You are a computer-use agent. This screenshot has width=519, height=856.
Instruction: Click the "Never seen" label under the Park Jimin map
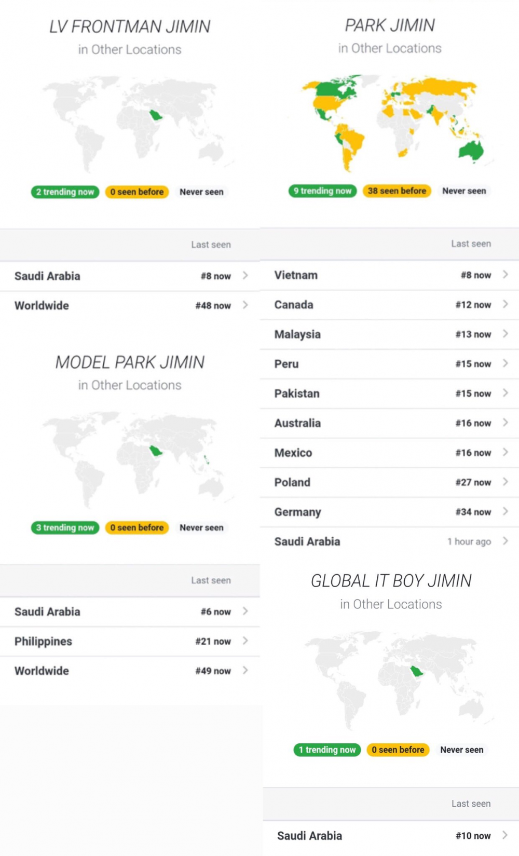(x=464, y=191)
